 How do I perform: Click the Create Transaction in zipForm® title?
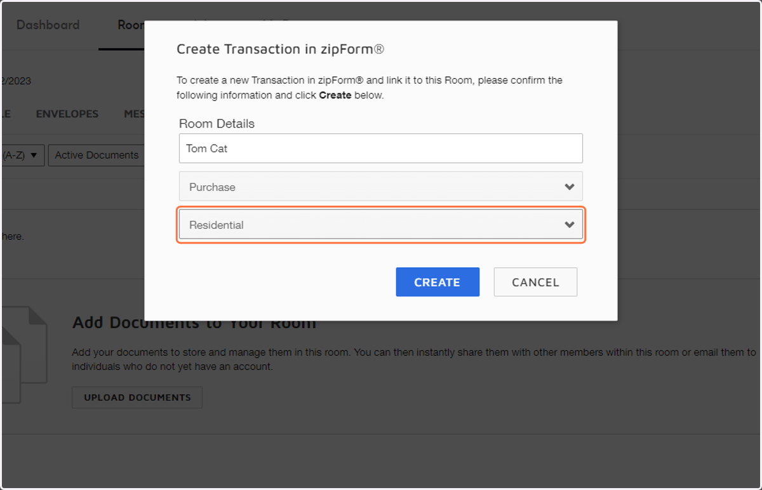[280, 49]
